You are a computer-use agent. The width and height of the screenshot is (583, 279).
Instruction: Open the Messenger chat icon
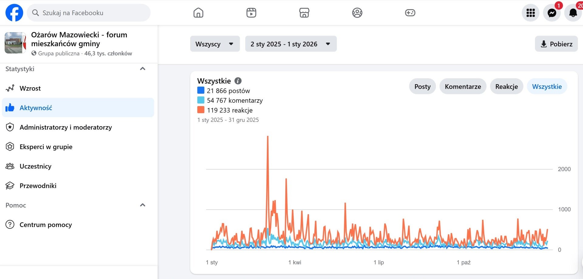click(x=552, y=13)
